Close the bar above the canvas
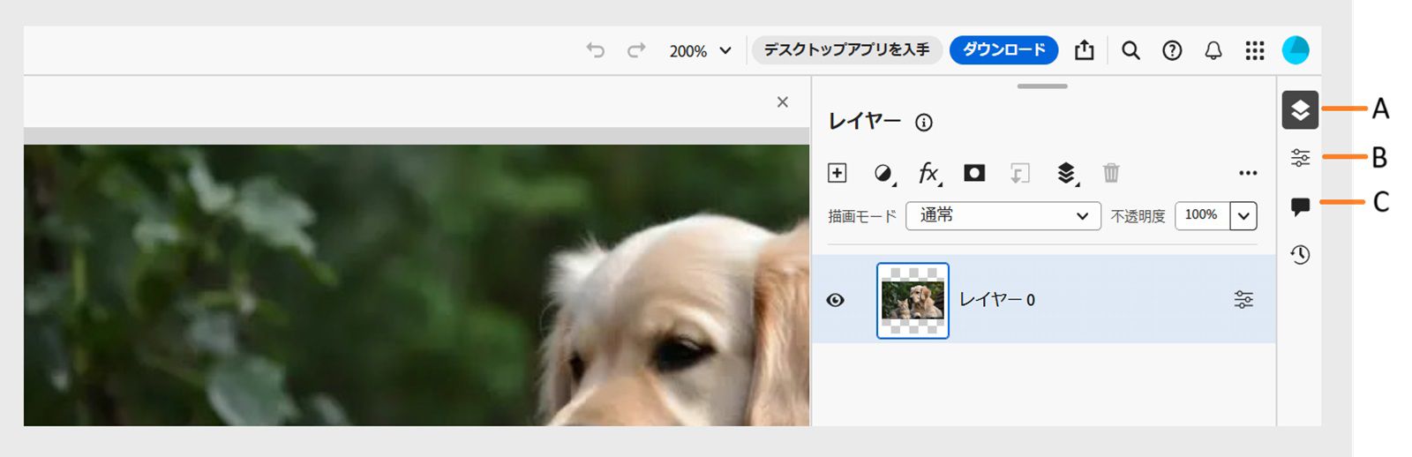 click(x=782, y=102)
